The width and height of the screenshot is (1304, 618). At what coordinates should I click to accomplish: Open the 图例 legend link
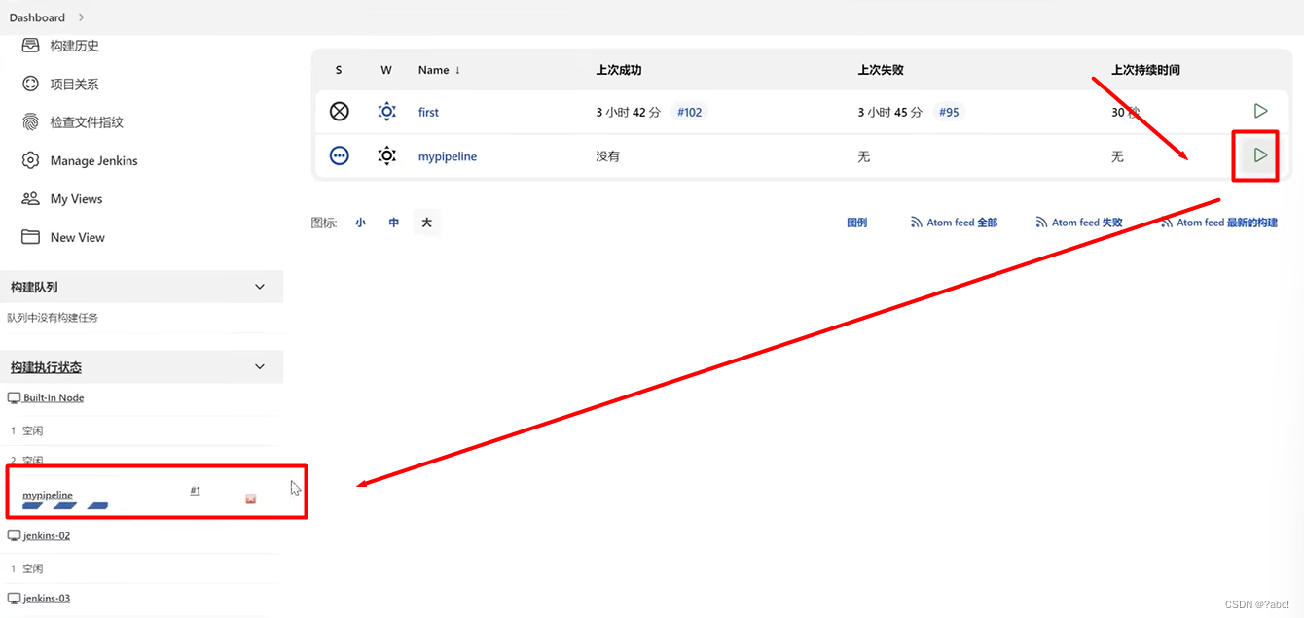coord(856,223)
